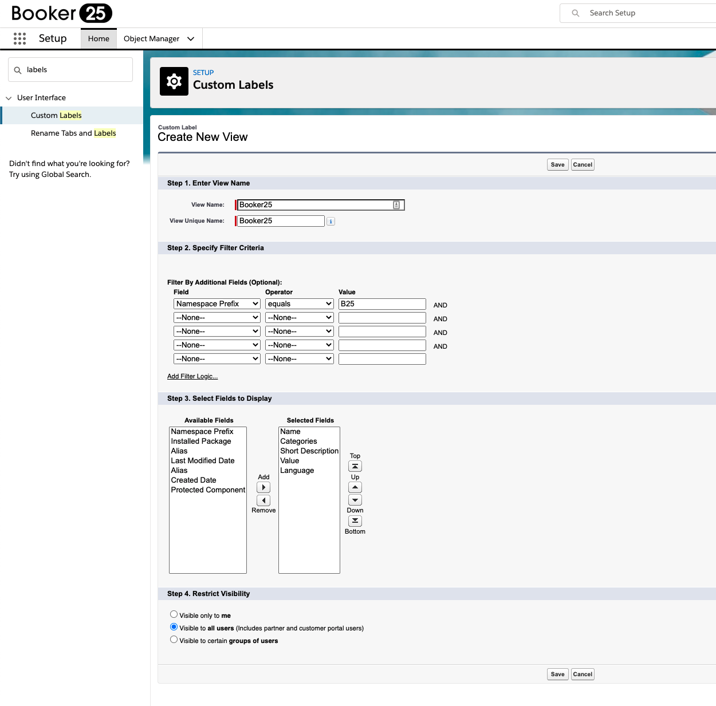
Task: Click the Remove arrow button
Action: click(x=263, y=500)
